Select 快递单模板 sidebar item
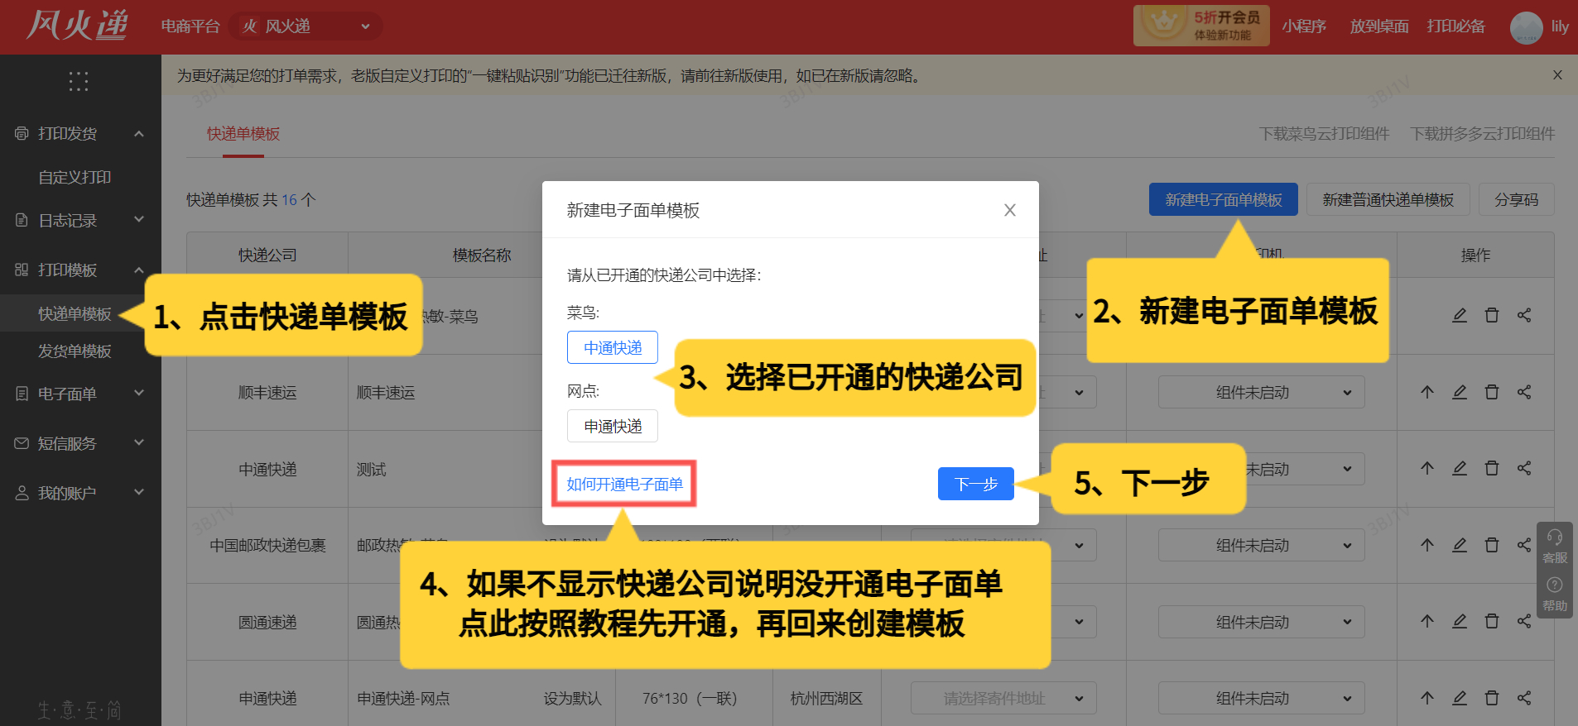This screenshot has width=1578, height=726. (75, 313)
